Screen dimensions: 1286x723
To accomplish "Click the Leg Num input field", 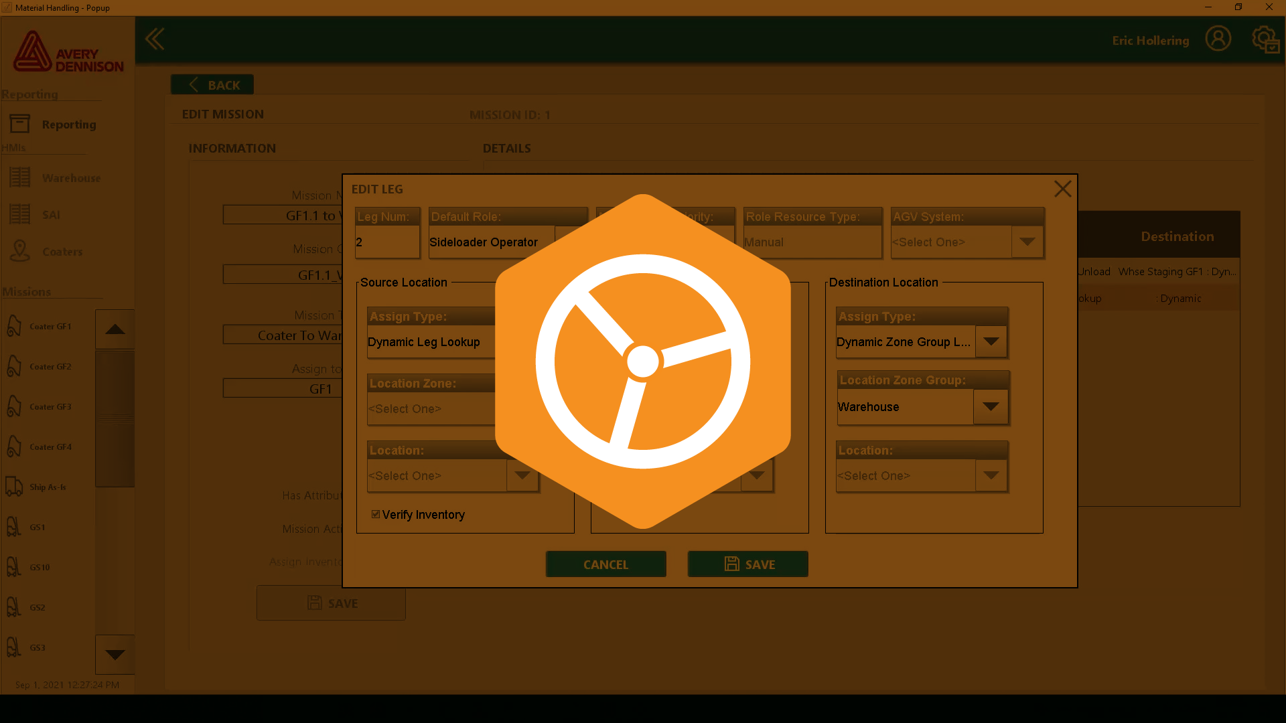I will (387, 242).
